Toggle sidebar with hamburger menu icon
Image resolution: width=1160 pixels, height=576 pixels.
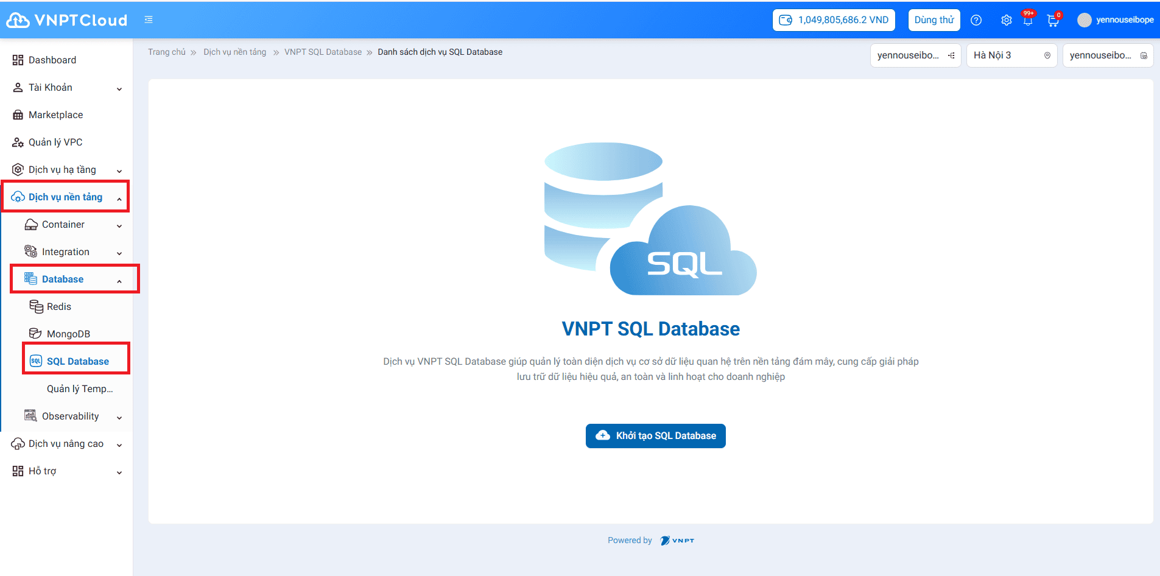[x=149, y=20]
